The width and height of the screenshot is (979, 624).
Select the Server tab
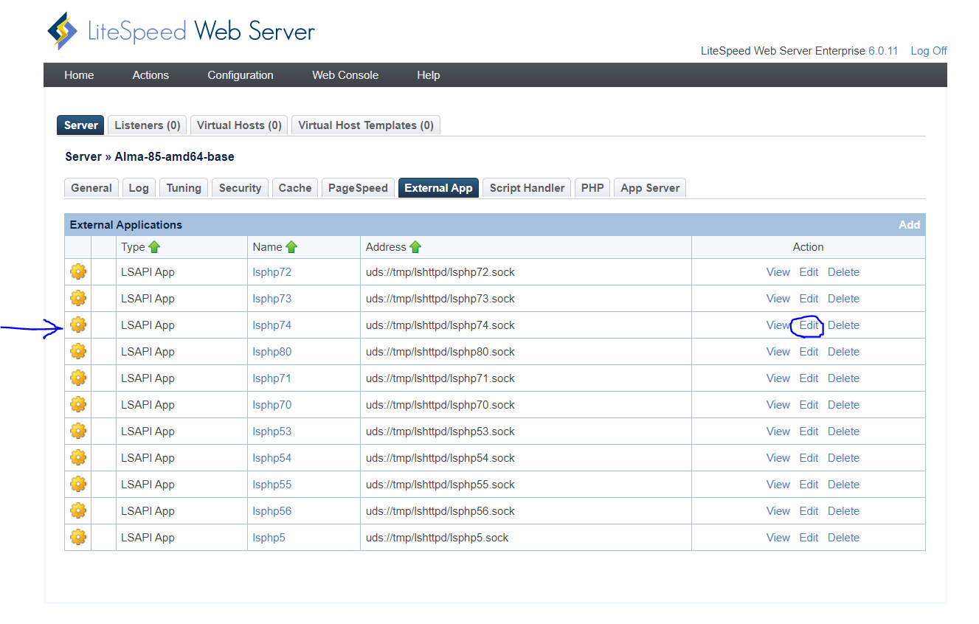(x=81, y=125)
